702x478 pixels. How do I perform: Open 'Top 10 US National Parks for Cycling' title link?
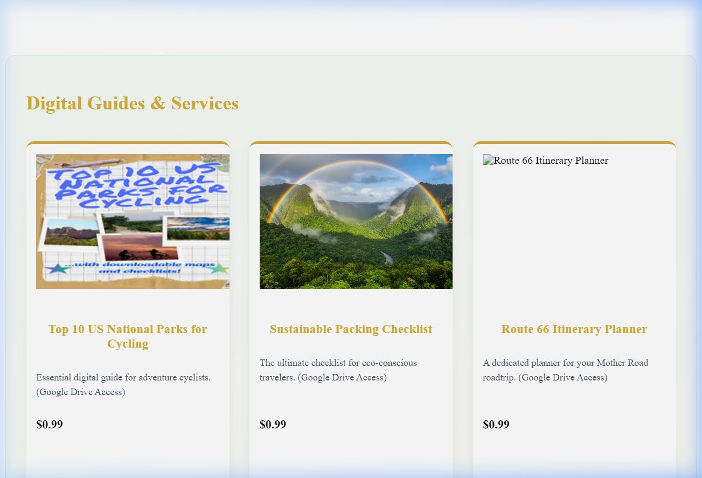click(x=128, y=336)
